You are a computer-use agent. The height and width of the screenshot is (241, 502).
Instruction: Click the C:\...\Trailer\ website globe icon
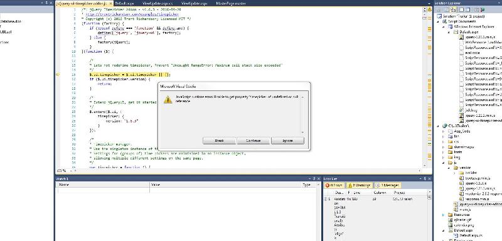pyautogui.click(x=444, y=126)
